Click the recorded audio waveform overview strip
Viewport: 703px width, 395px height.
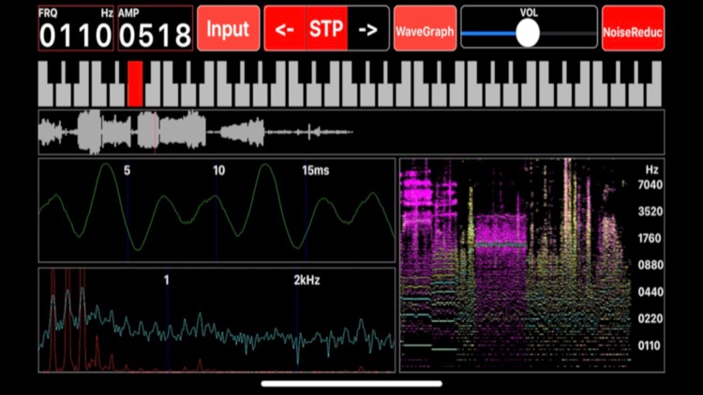[351, 132]
